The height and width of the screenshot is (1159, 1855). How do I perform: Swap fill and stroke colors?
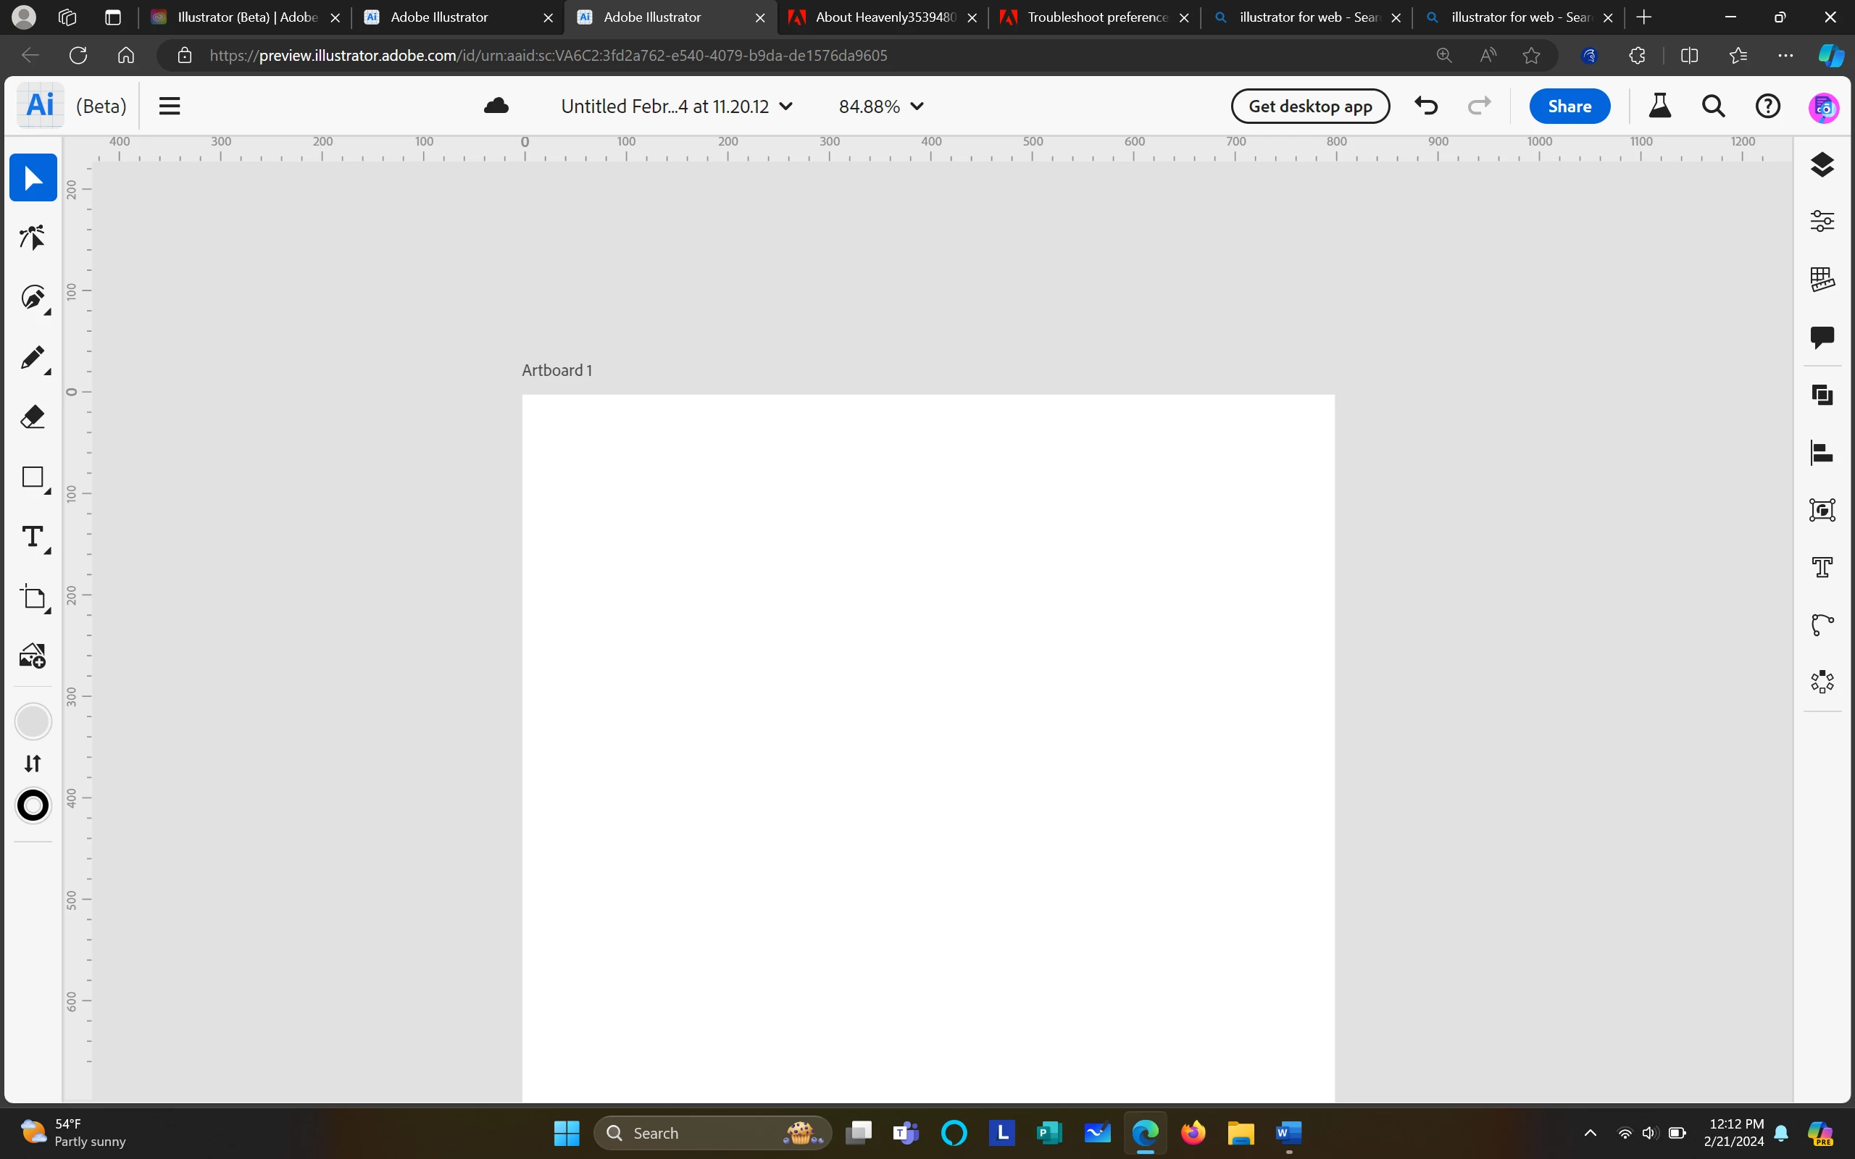click(x=33, y=763)
